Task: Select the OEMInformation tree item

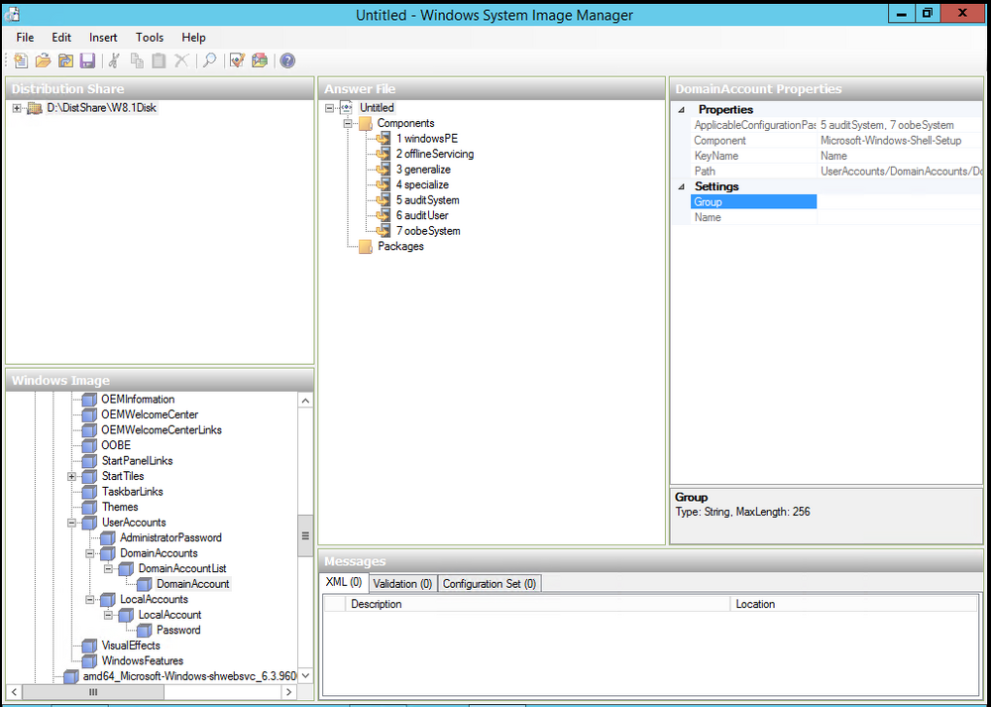Action: (138, 400)
